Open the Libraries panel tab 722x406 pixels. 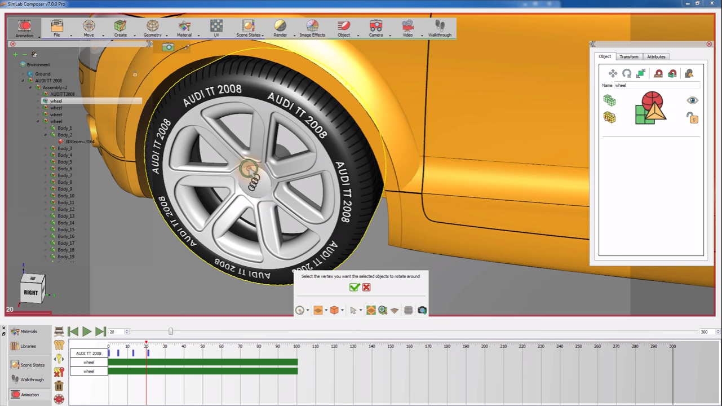24,346
